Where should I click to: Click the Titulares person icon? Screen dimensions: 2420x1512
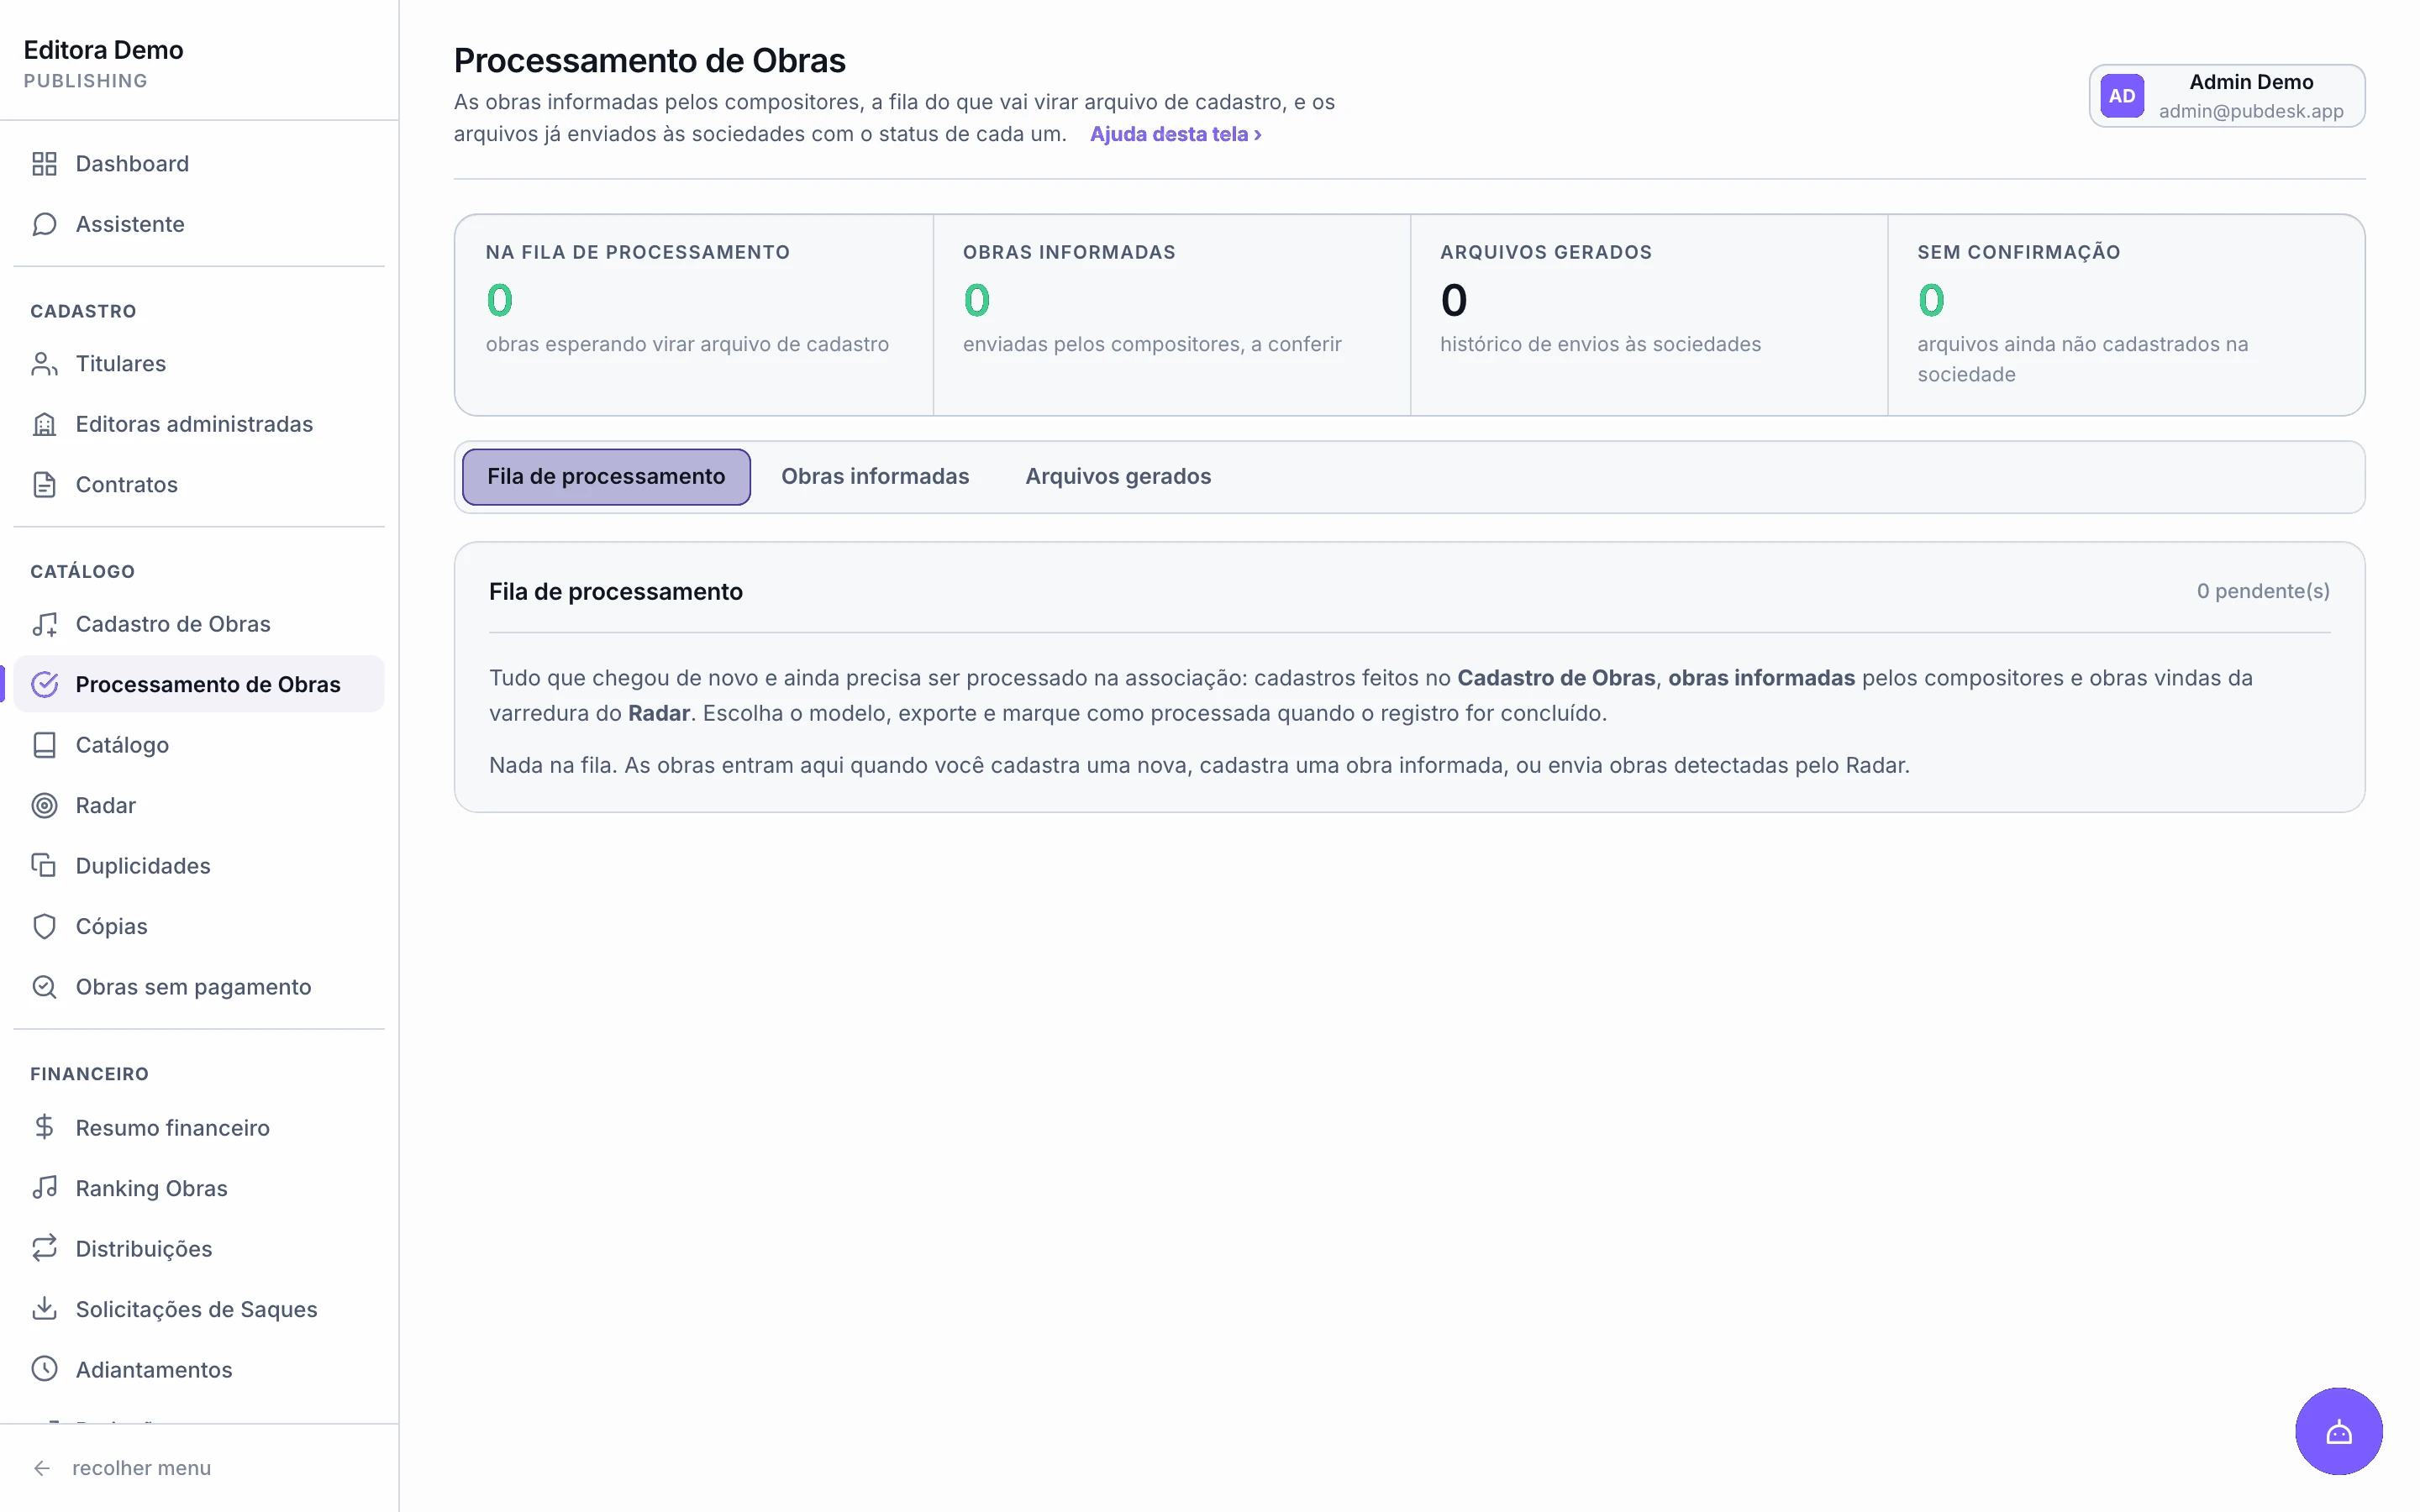pyautogui.click(x=44, y=364)
